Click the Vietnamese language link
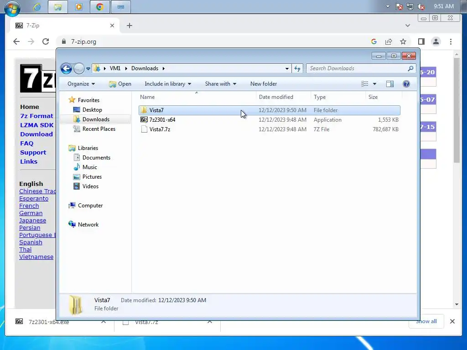Image resolution: width=467 pixels, height=350 pixels. (36, 257)
